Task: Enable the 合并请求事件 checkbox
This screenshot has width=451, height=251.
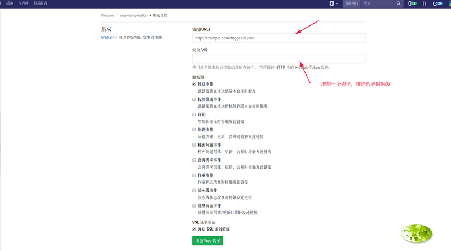Action: (x=194, y=160)
